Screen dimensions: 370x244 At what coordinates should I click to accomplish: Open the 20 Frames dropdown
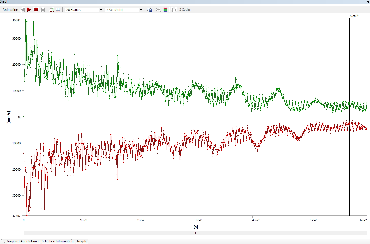point(84,10)
